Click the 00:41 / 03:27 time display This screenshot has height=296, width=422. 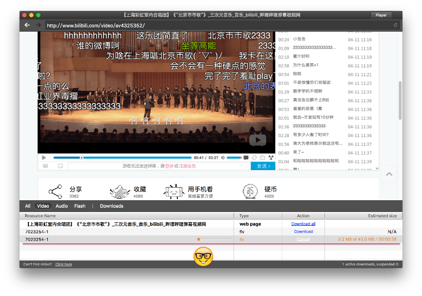[x=206, y=158]
